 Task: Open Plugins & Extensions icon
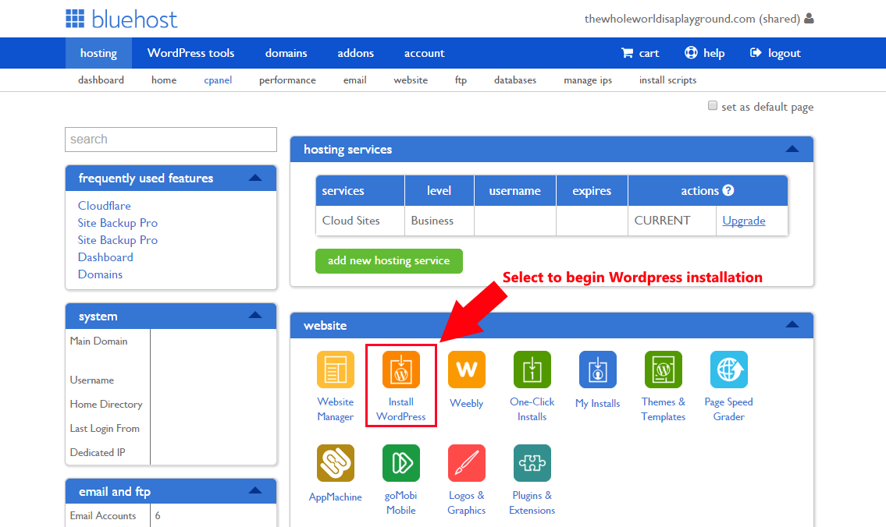coord(532,463)
